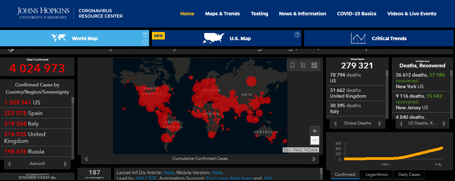Select the Logarithmic chart tab
This screenshot has width=455, height=181.
[377, 175]
